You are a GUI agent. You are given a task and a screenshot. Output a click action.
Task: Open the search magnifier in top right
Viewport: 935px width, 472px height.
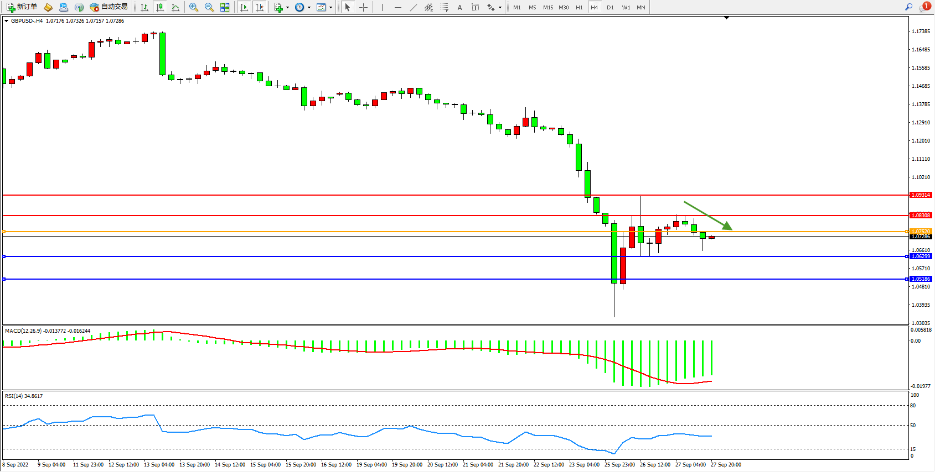click(x=908, y=7)
